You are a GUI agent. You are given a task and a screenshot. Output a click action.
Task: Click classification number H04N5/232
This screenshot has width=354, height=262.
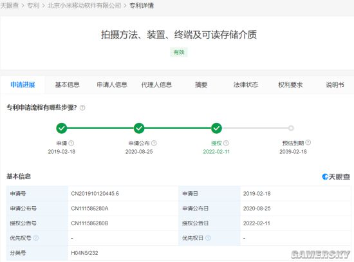[84, 253]
